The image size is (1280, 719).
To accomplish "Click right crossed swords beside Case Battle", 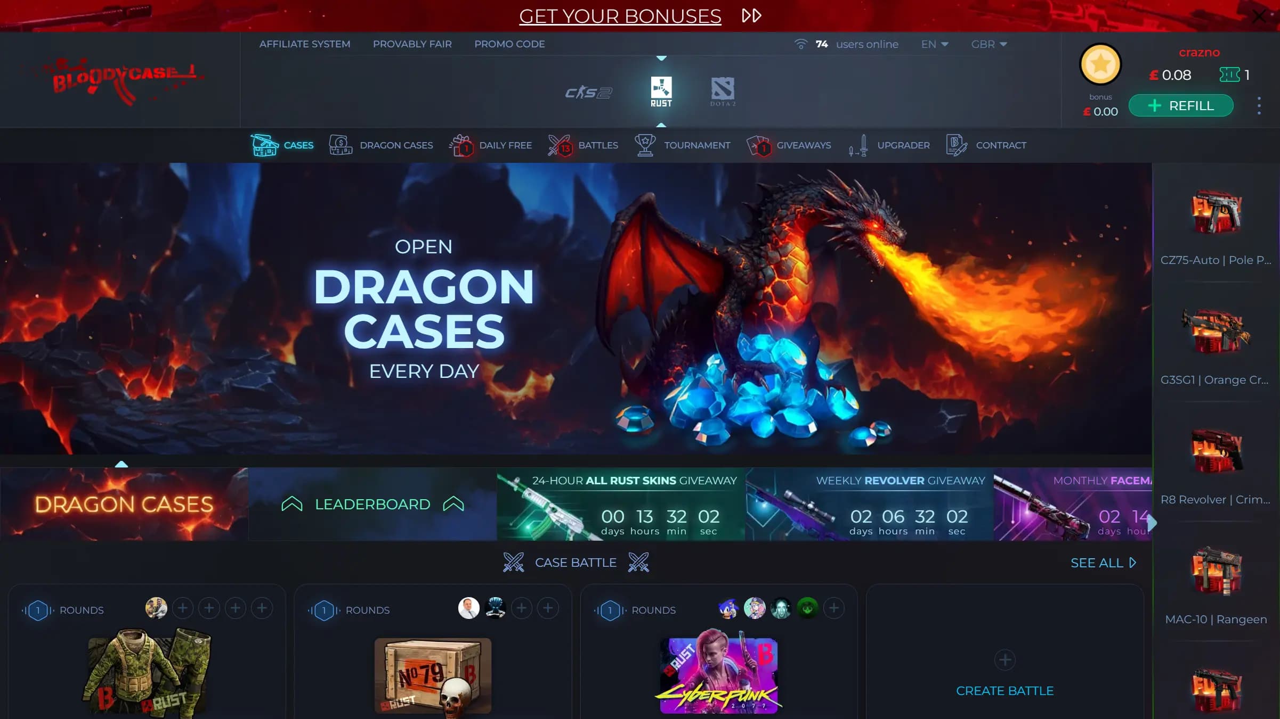I will 638,563.
